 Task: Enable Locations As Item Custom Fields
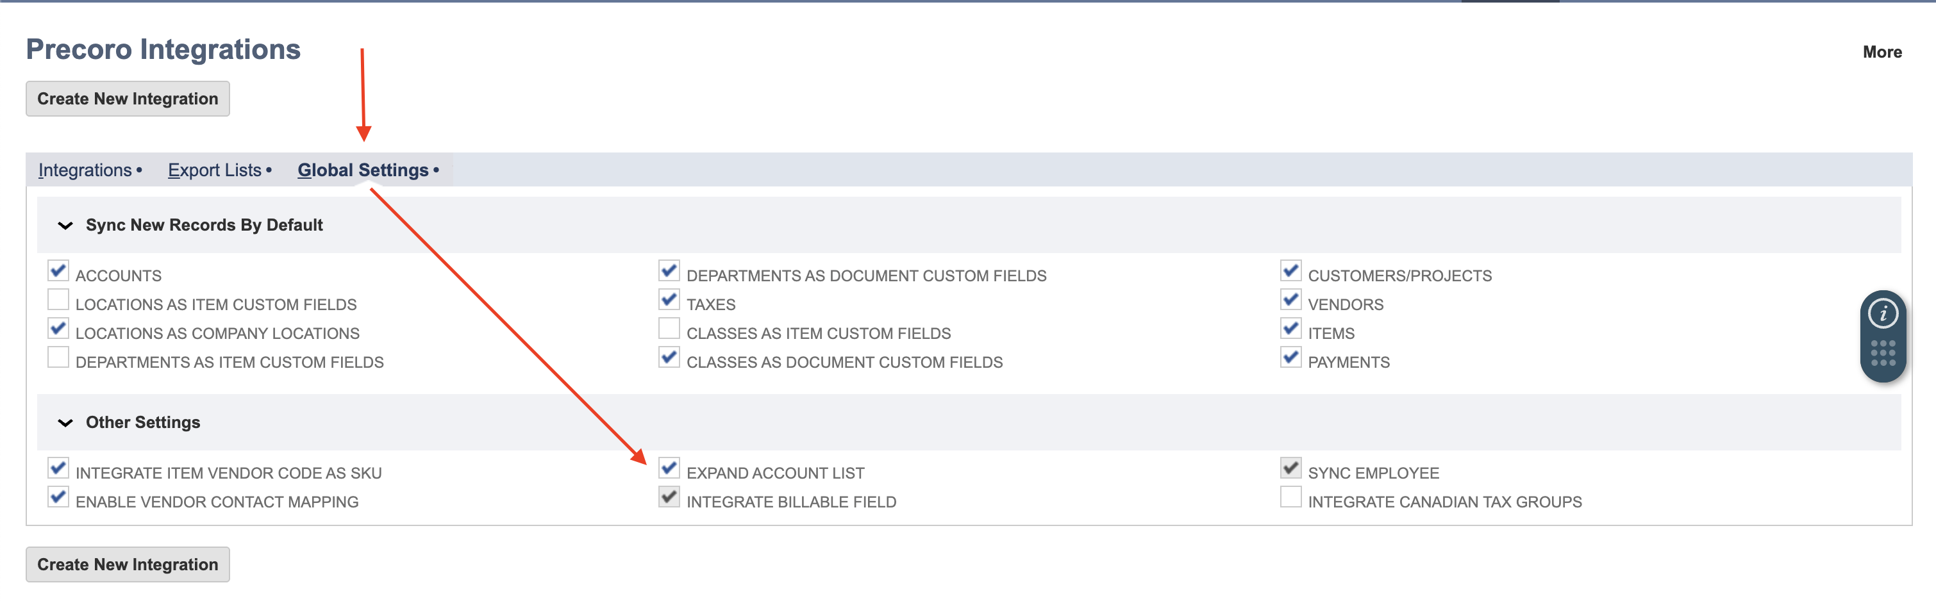(x=58, y=300)
